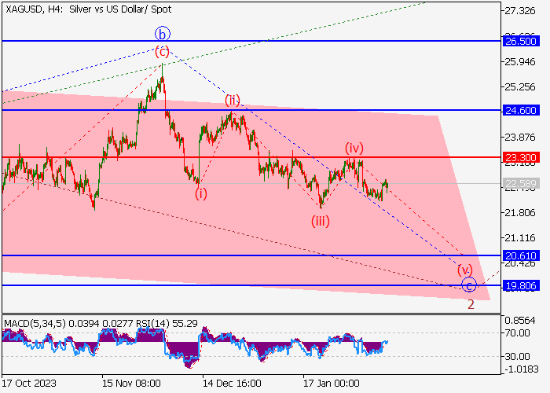Image resolution: width=550 pixels, height=393 pixels.
Task: Select the 26.500 blue price label
Action: click(520, 41)
